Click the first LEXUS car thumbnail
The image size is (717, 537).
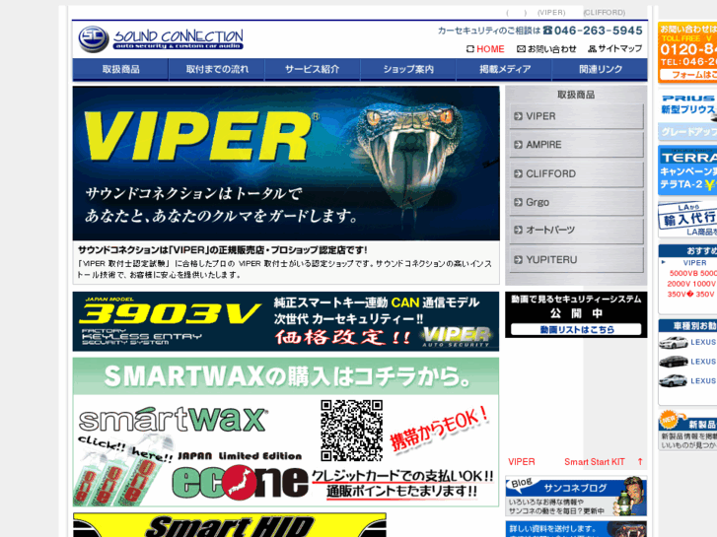coord(673,342)
